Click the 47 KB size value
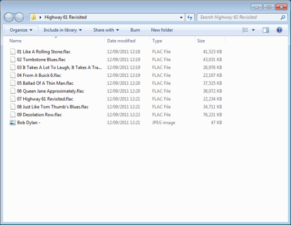The image size is (291, 225). click(216, 122)
